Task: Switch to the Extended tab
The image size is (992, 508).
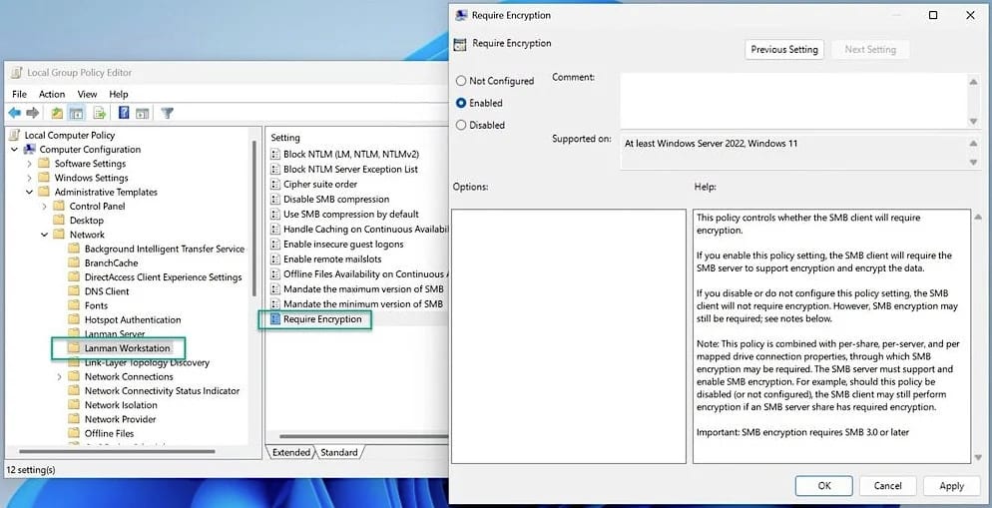Action: 291,452
